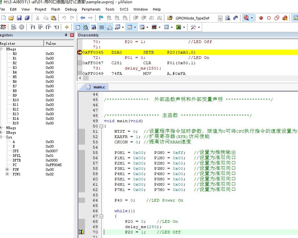Open the Configuration wrench tools icon
This screenshot has height=238, width=298.
[193, 27]
